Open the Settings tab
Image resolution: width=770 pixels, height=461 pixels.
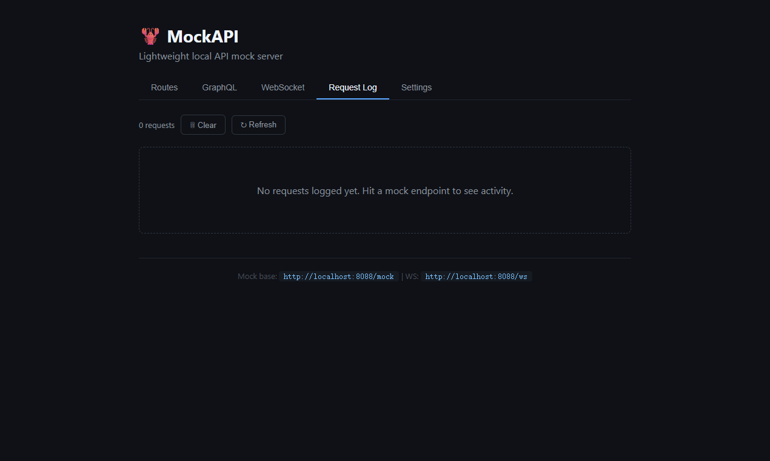(416, 87)
